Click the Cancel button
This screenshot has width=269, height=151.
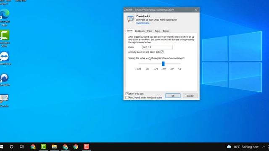click(190, 96)
